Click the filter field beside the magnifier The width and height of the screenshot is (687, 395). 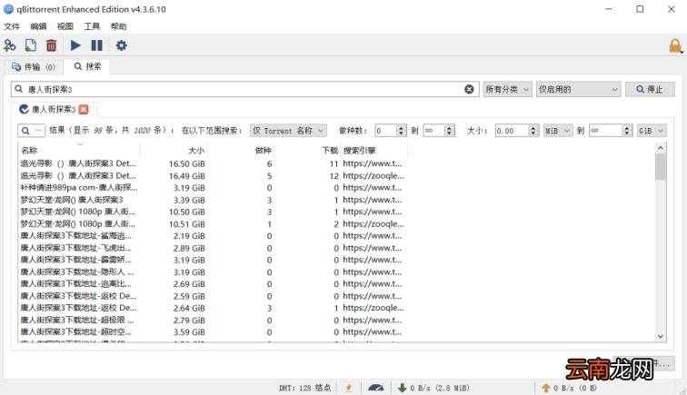point(38,131)
